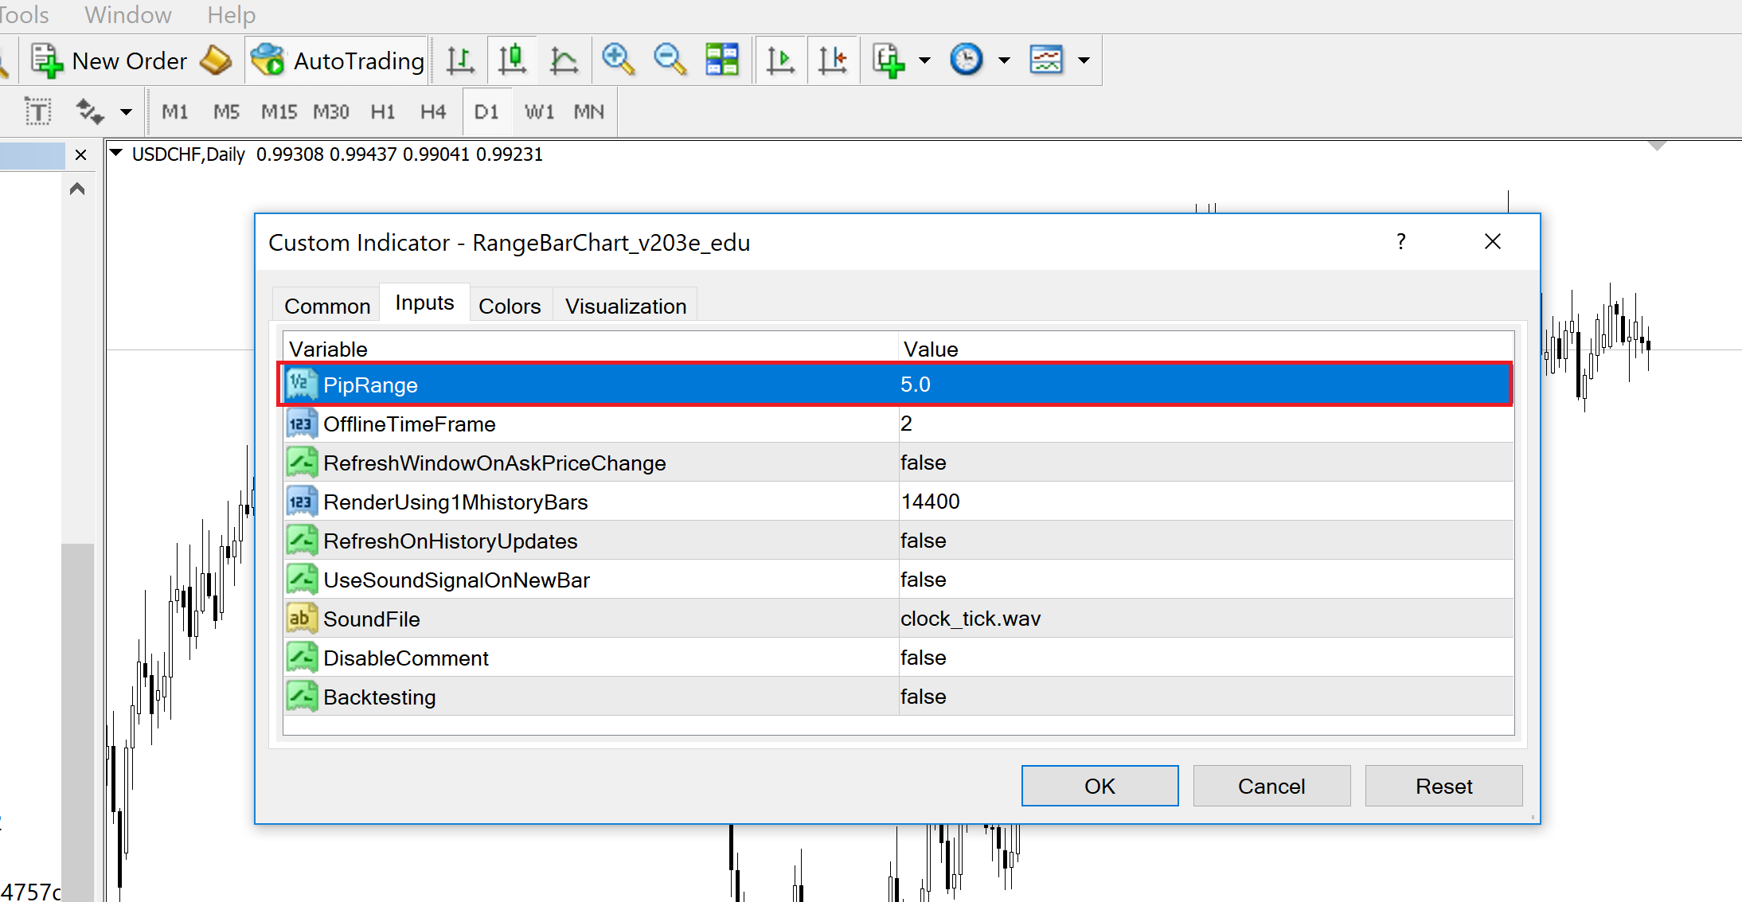Select the Inputs tab

coord(424,303)
